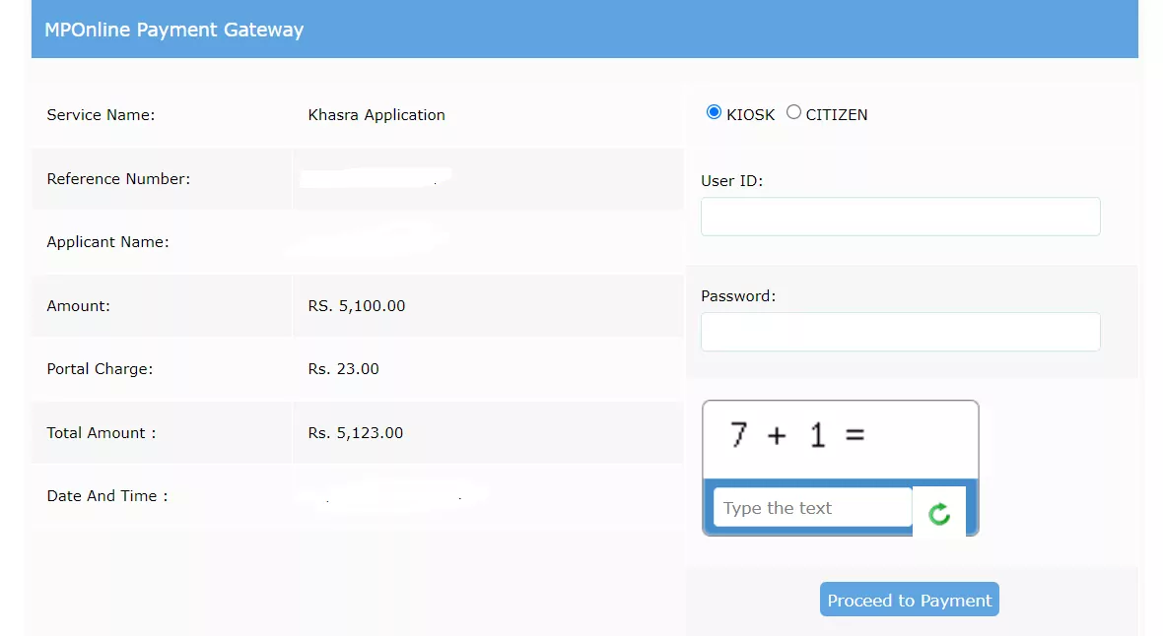Viewport: 1163px width, 636px height.
Task: Click the captcha image '7 + 1 ='
Action: coord(841,439)
